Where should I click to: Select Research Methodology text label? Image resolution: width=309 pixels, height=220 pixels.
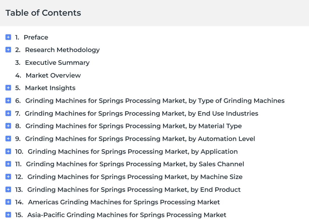coord(62,50)
